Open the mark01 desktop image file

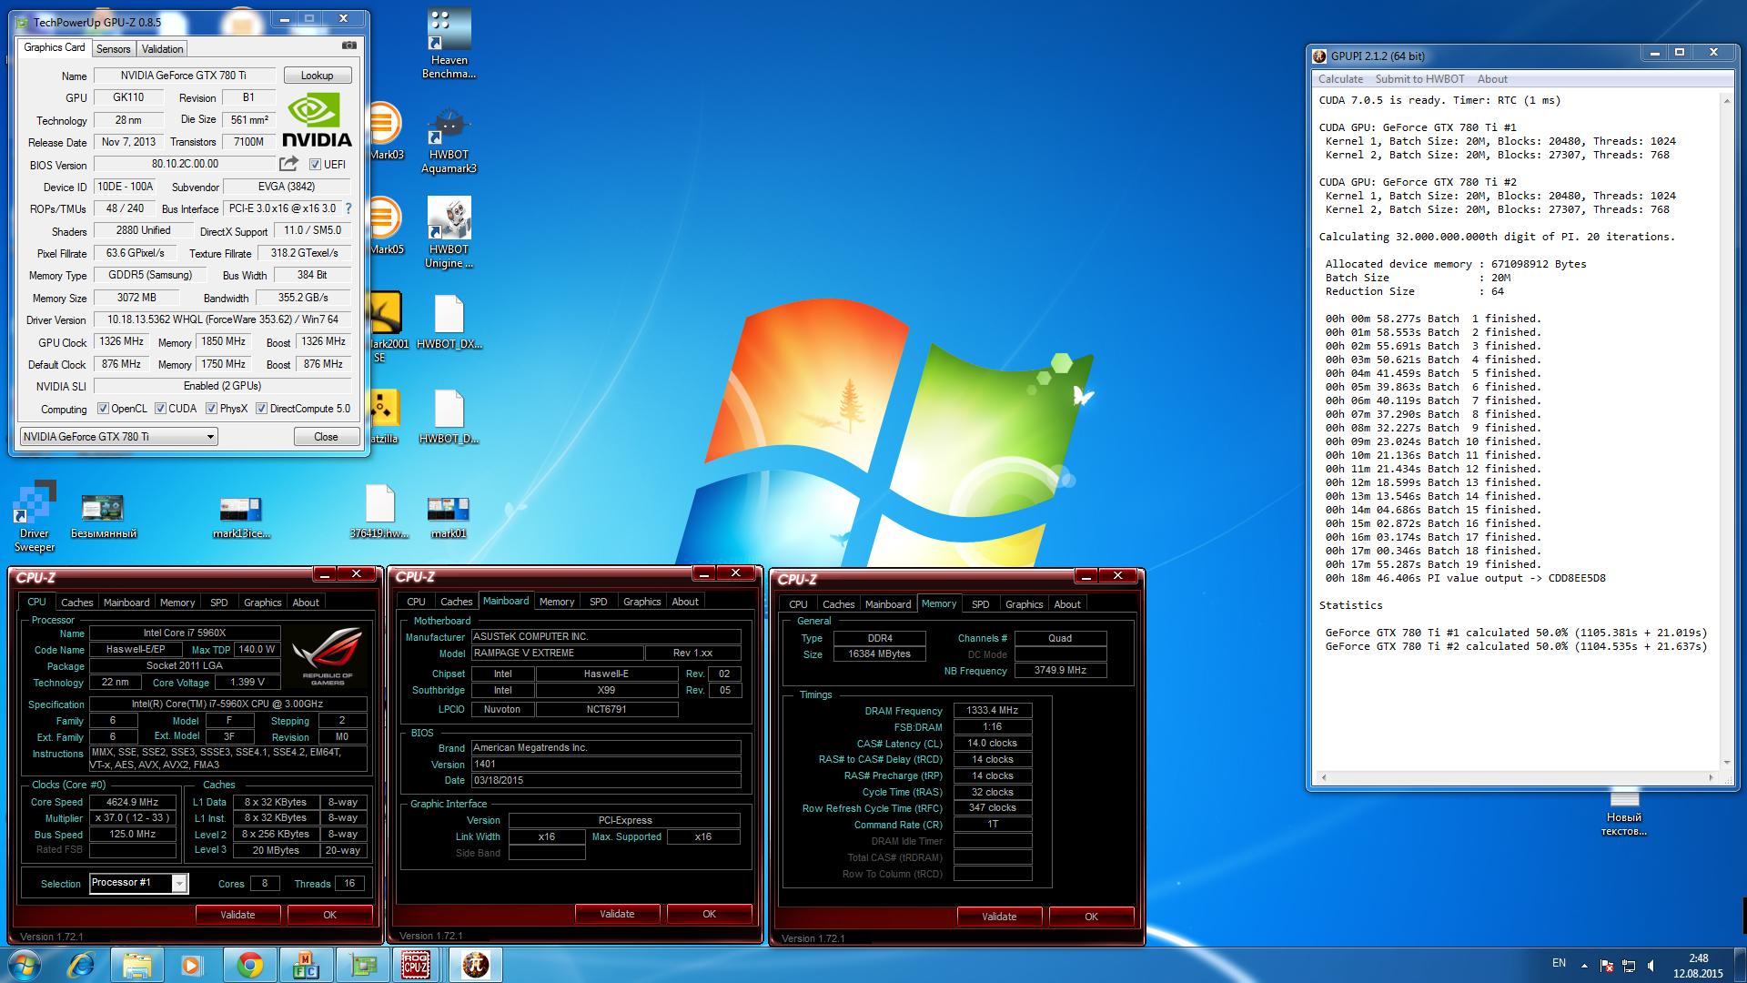(449, 517)
